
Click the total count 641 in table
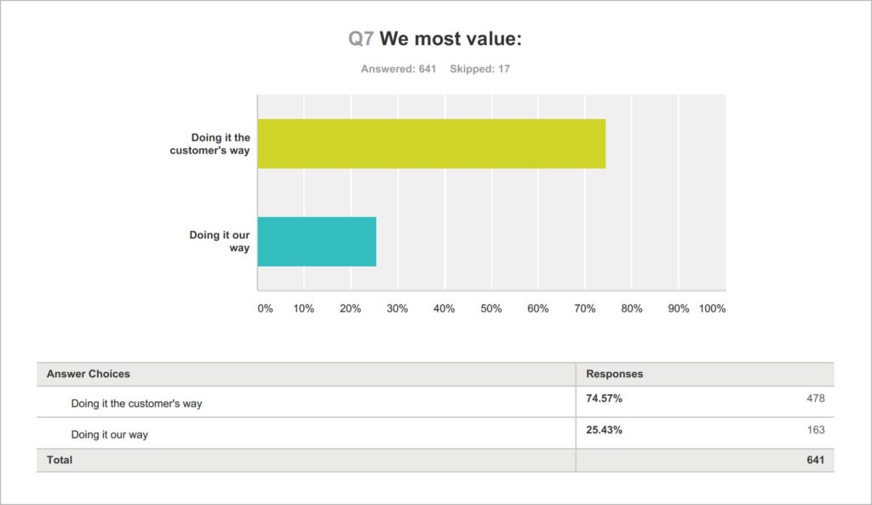[815, 460]
